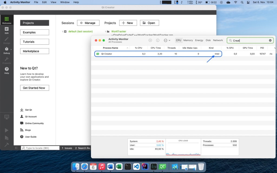The image size is (277, 173).
Task: Open the inspect process info icon
Action: coord(158,40)
